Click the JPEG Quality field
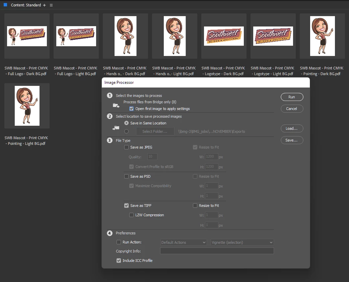The width and height of the screenshot is (349, 282). coord(152,157)
